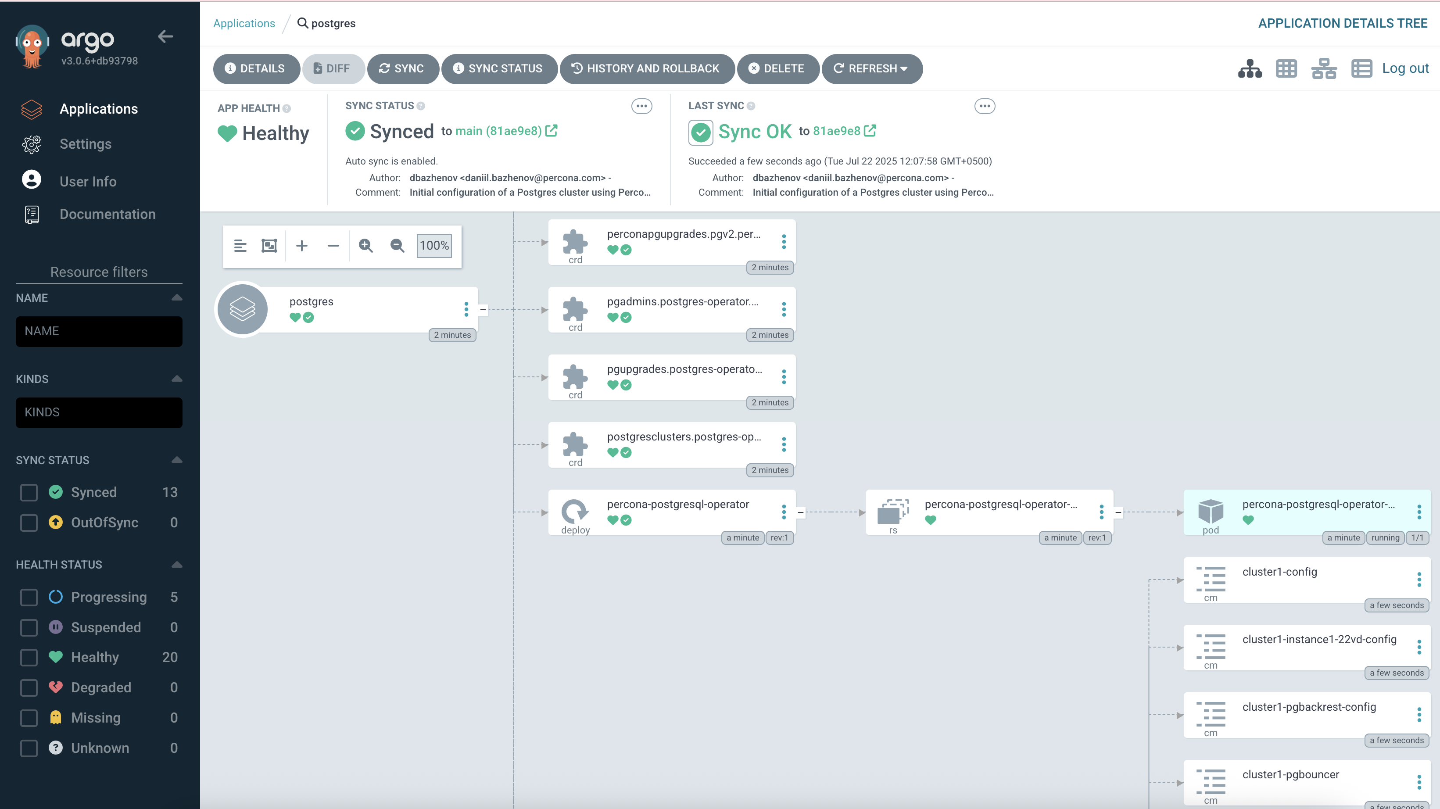Image resolution: width=1440 pixels, height=809 pixels.
Task: Click the Argo octopus logo
Action: (x=32, y=47)
